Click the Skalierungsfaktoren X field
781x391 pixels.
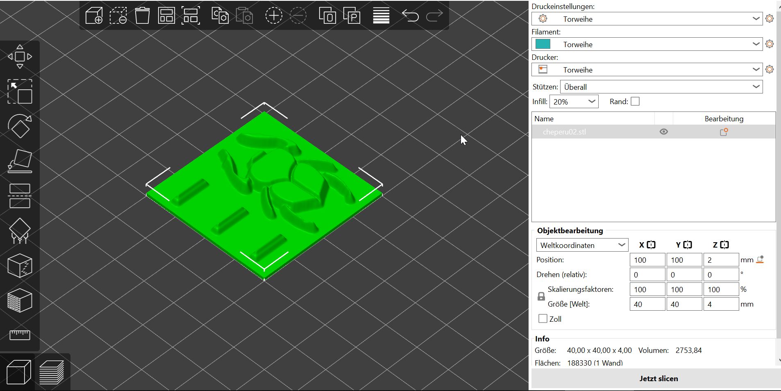coord(647,289)
